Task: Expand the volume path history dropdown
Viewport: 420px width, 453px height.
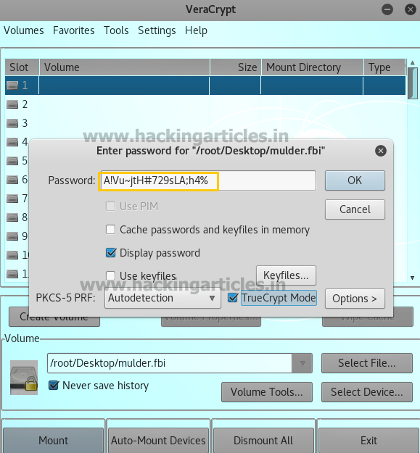Action: click(x=302, y=363)
